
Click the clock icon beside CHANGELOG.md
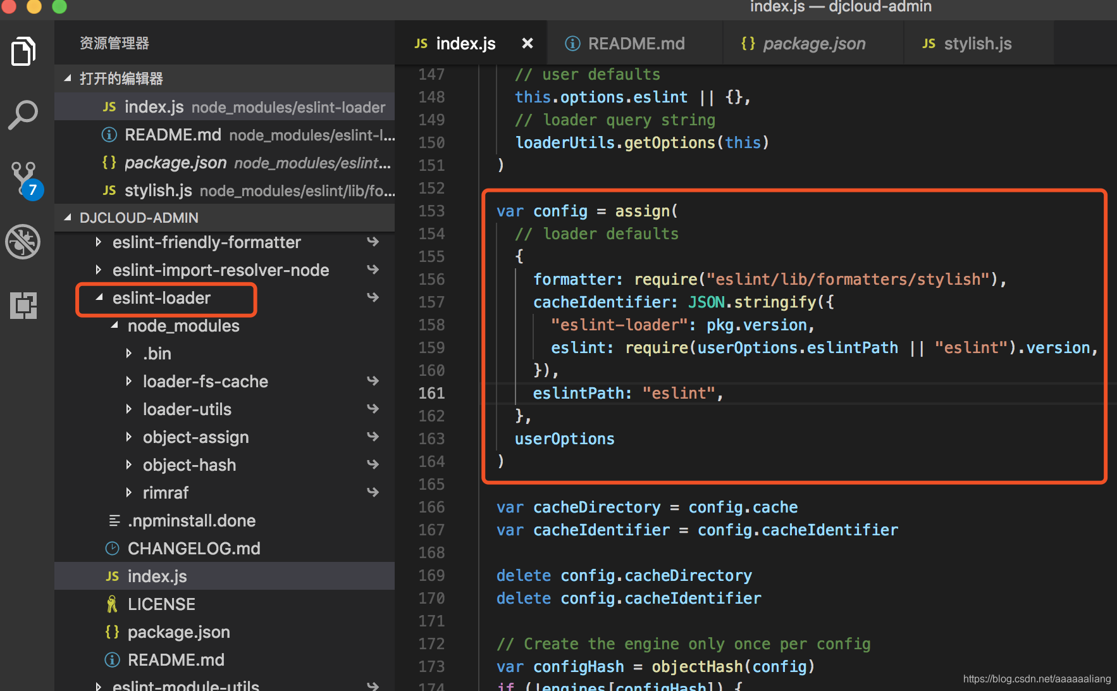(x=112, y=549)
